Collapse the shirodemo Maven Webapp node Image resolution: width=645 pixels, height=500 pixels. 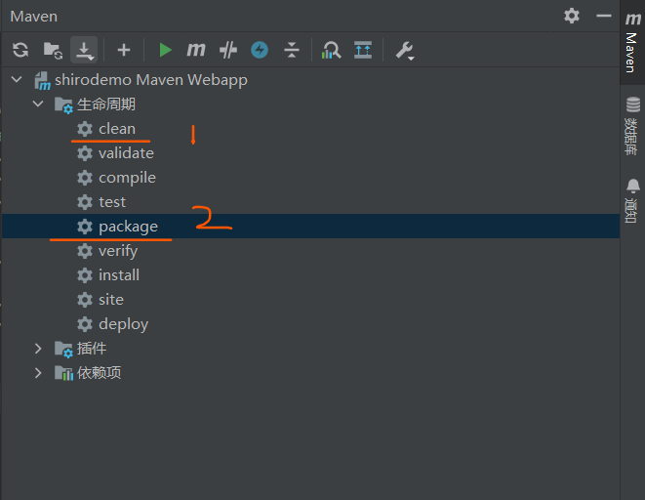pos(17,80)
